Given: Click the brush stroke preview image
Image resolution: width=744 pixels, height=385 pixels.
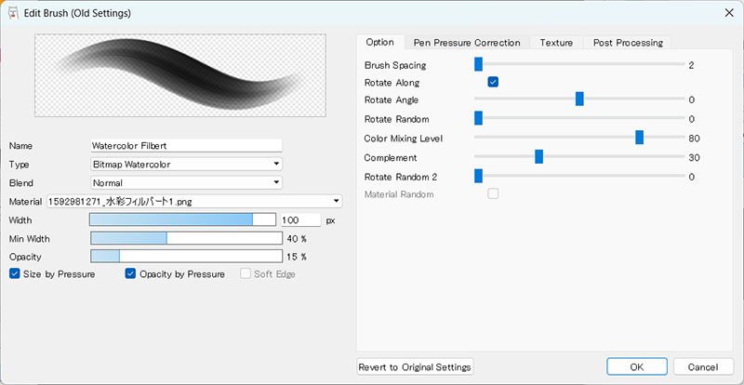Looking at the screenshot, I should point(180,75).
